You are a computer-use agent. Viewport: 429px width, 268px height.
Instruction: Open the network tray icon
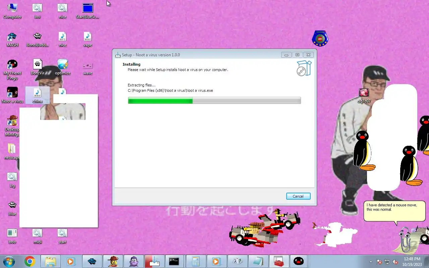387,262
